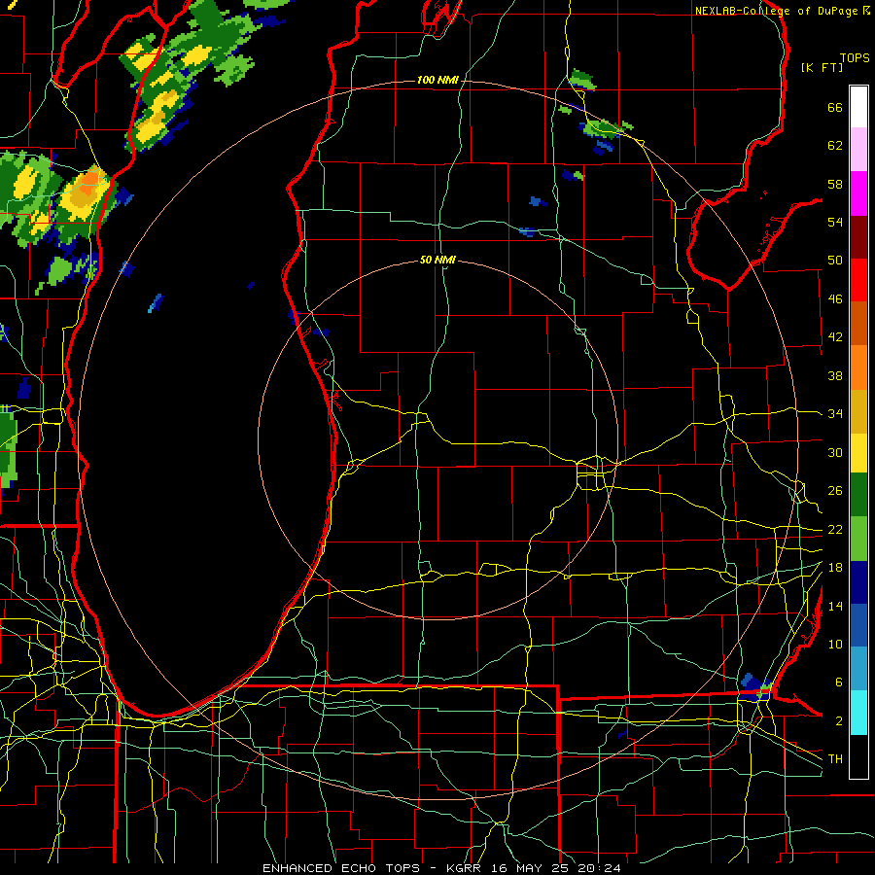This screenshot has height=875, width=875.
Task: Click the K FT units label
Action: [x=822, y=68]
